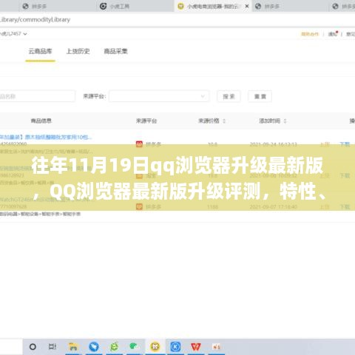Screen dimensions: 355x355
Task: Sort by 来源价格 column arrows
Action: point(224,121)
